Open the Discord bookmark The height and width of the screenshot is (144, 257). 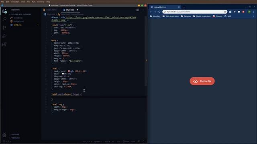pyautogui.click(x=217, y=16)
